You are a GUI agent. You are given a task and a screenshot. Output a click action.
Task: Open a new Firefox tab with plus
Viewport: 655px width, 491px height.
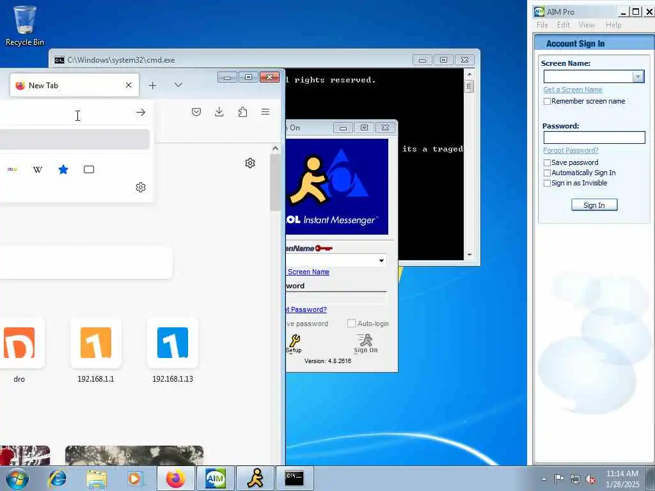tap(152, 85)
